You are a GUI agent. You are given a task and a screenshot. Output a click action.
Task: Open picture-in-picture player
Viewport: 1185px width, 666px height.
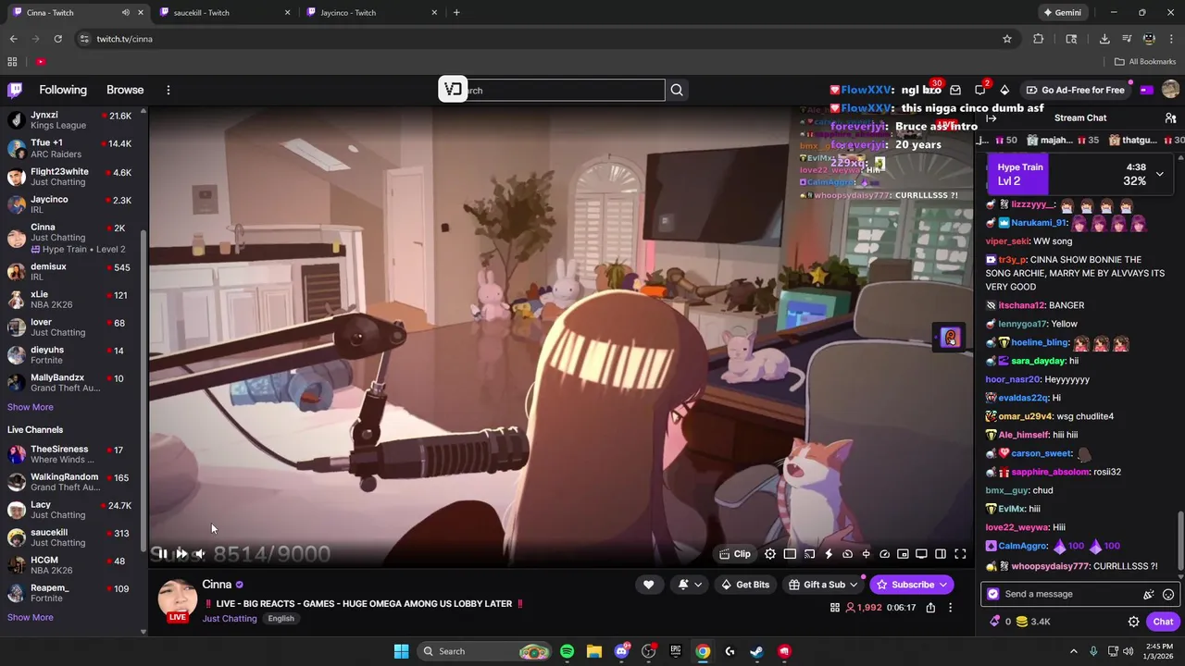(x=903, y=554)
